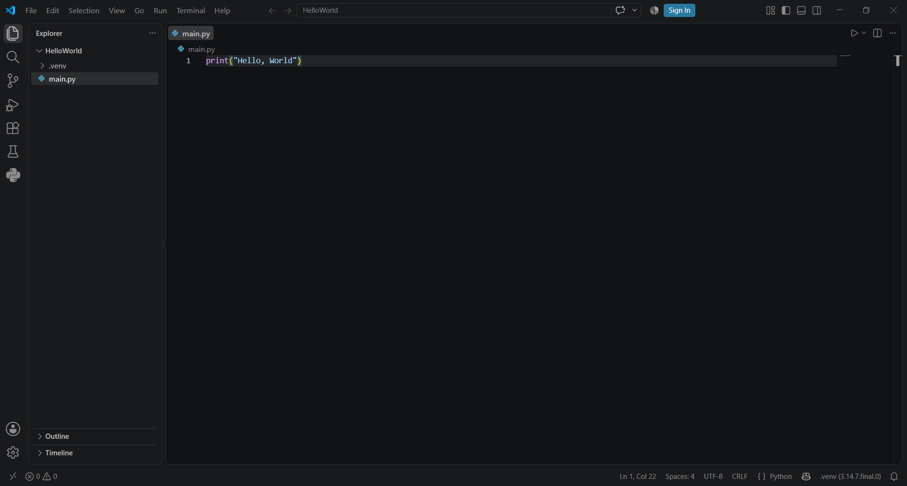The height and width of the screenshot is (486, 907).
Task: Open the Selection menu
Action: [84, 10]
